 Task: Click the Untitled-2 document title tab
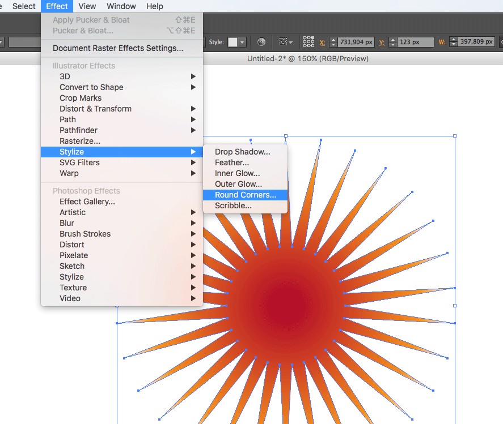307,58
